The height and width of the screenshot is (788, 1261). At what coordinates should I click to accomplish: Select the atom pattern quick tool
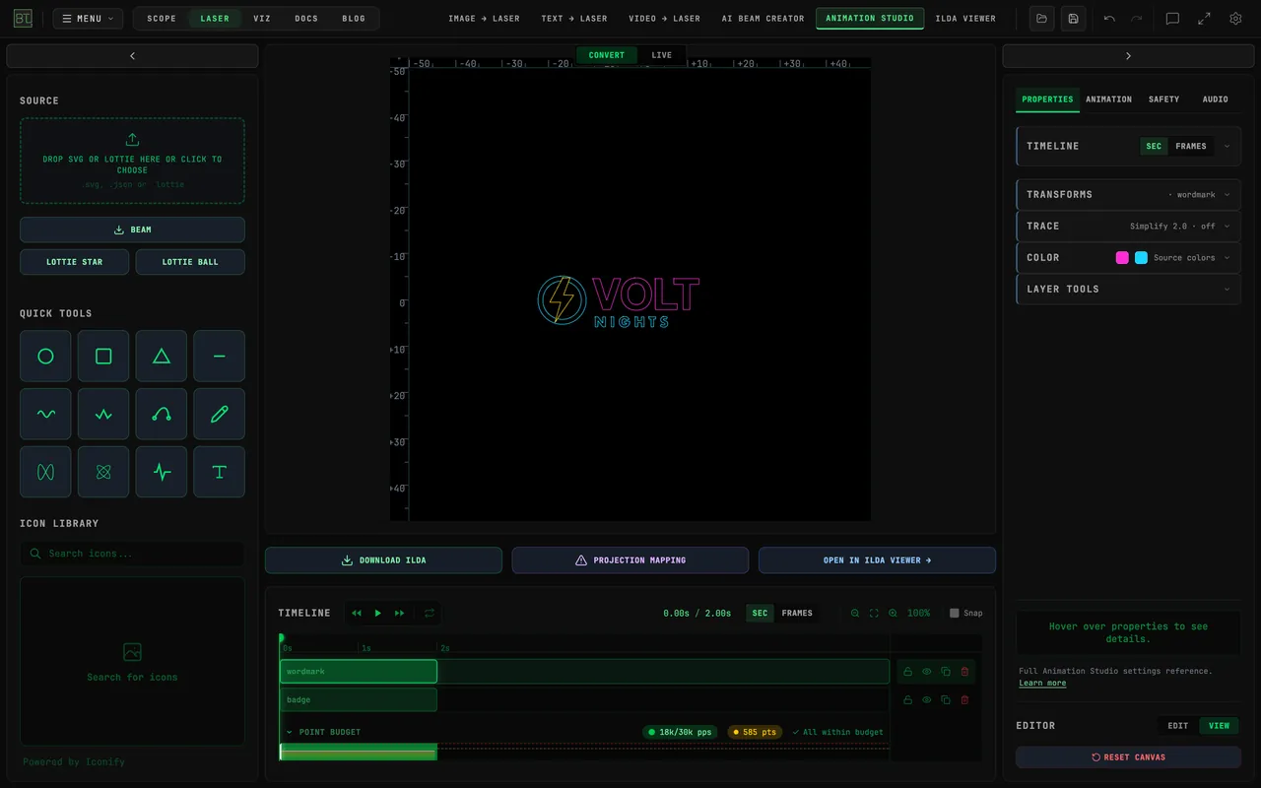pyautogui.click(x=103, y=473)
